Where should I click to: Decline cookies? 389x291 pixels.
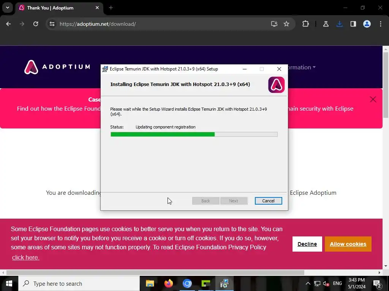point(307,244)
